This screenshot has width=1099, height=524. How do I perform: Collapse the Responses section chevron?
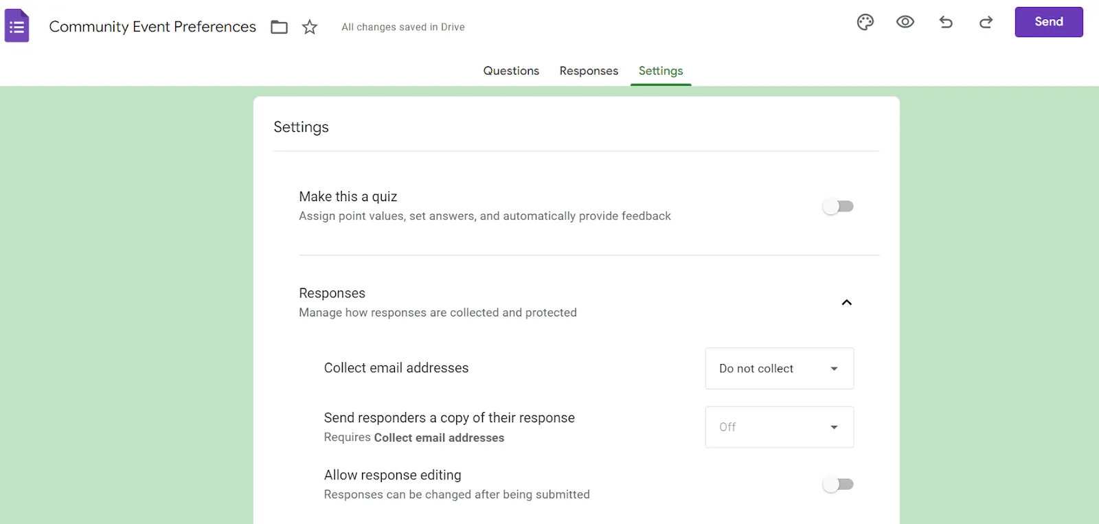pos(847,302)
